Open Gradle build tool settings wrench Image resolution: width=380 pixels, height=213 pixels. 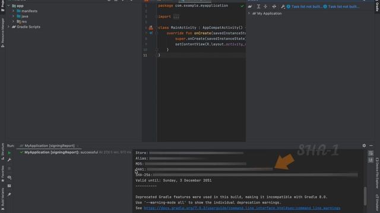tap(283, 7)
